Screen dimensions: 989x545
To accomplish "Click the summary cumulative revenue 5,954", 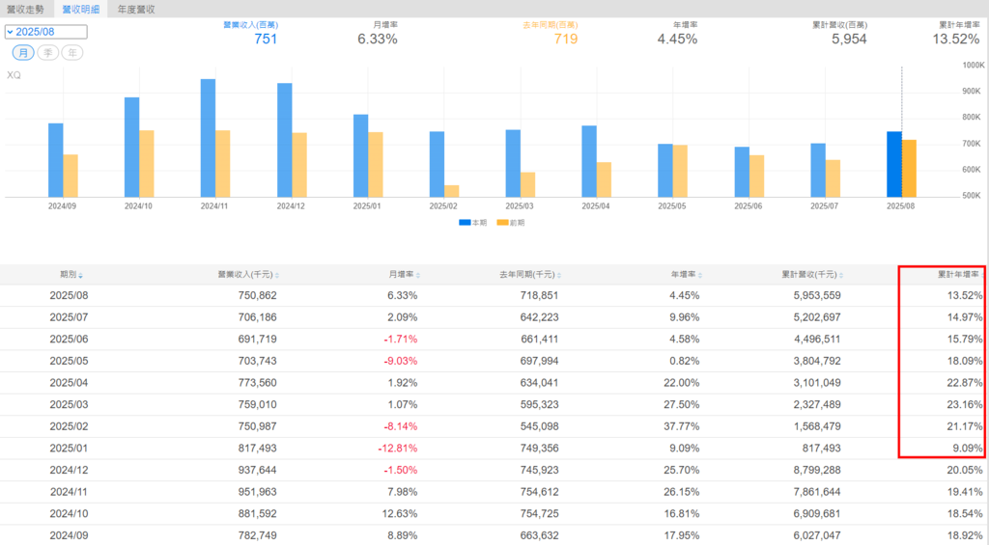I will (x=849, y=39).
